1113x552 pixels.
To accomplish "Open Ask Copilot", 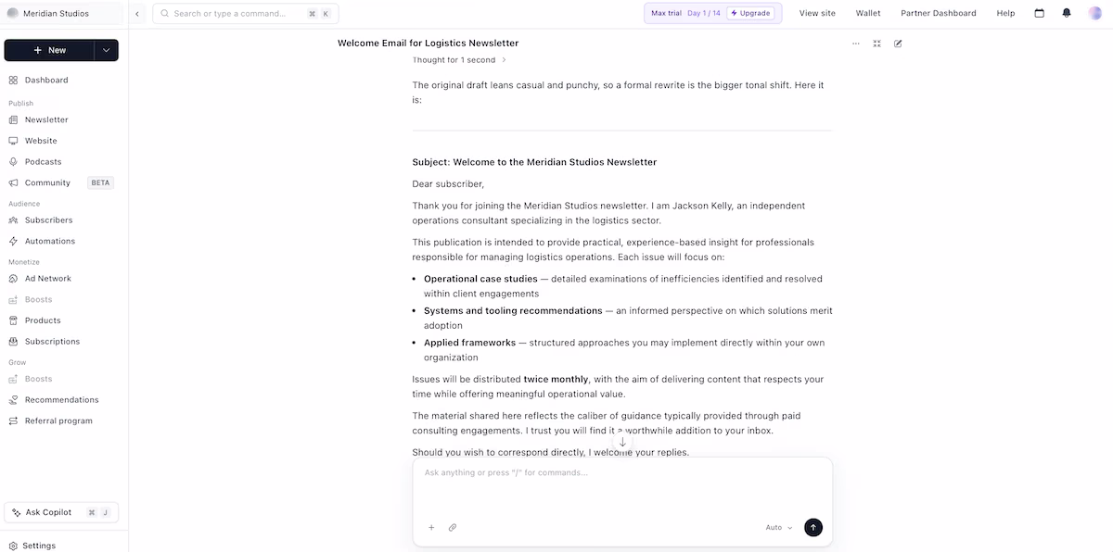I will pyautogui.click(x=61, y=512).
